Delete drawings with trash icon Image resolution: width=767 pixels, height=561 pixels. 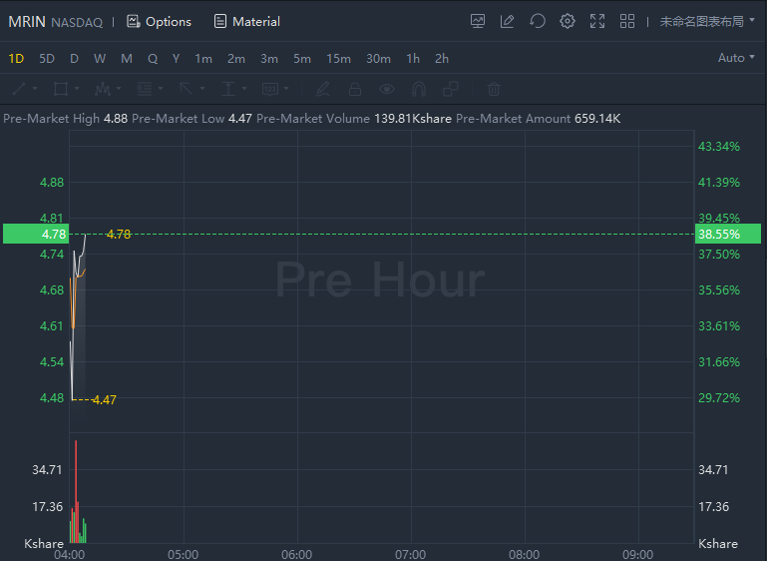click(x=494, y=89)
